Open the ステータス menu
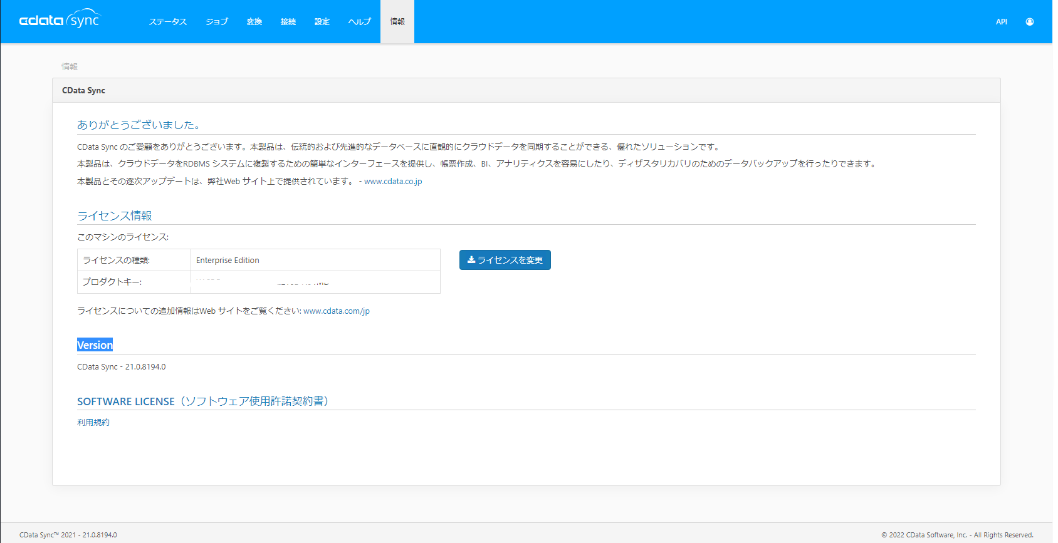 (168, 22)
